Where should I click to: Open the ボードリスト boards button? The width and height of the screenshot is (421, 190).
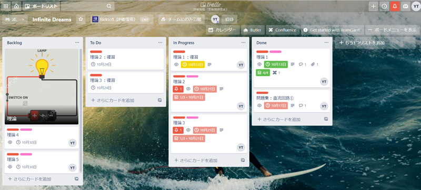(42, 6)
